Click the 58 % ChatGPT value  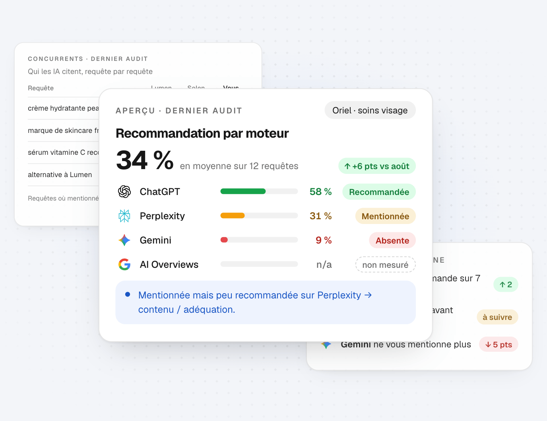coord(320,192)
